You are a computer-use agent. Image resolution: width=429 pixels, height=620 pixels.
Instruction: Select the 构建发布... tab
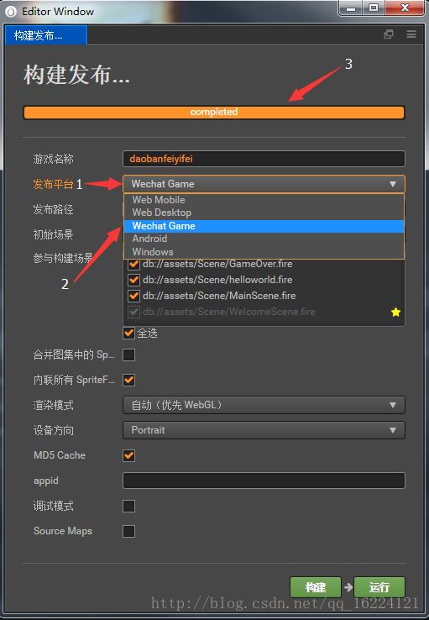click(x=46, y=35)
